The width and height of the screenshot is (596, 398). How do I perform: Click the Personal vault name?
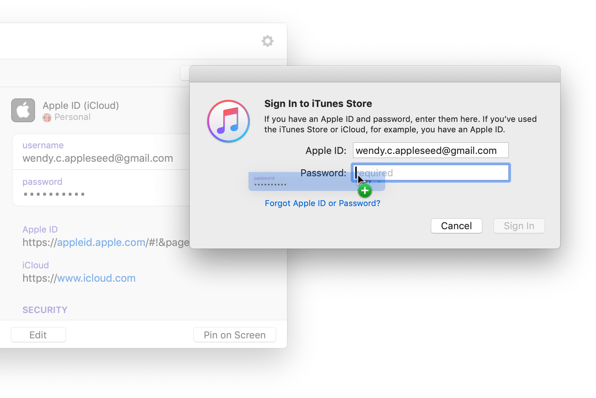(72, 117)
